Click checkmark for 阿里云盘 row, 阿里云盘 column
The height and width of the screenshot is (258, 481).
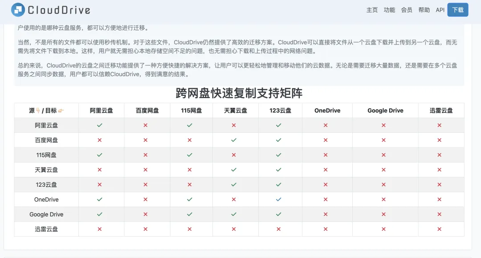100,125
